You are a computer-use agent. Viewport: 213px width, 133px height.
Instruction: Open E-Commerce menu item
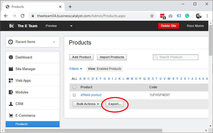click(x=33, y=115)
